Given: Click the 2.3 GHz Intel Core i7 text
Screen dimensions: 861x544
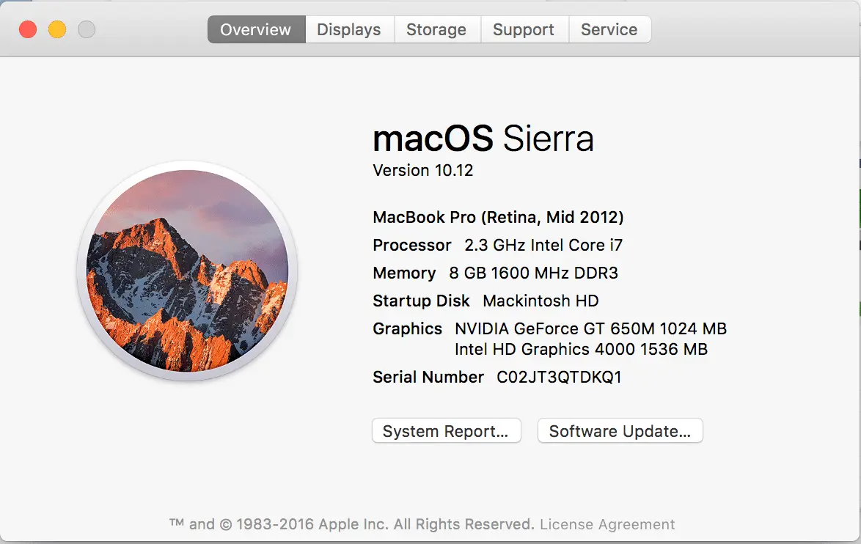Looking at the screenshot, I should click(543, 246).
